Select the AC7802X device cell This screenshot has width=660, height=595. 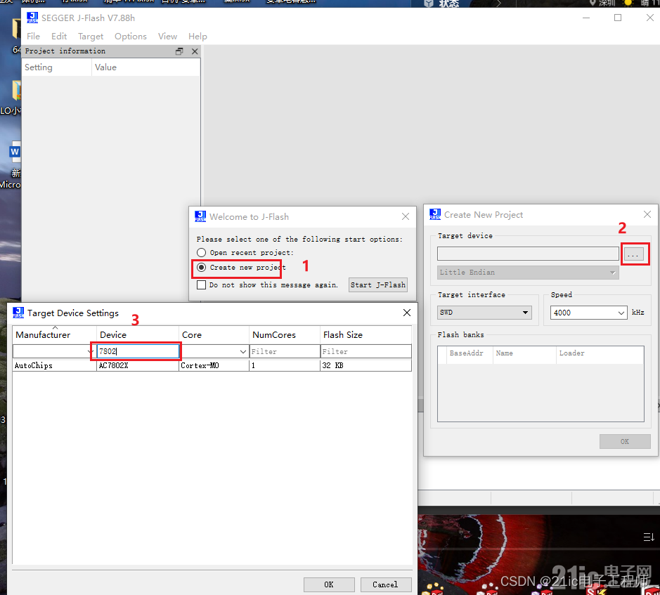[138, 365]
